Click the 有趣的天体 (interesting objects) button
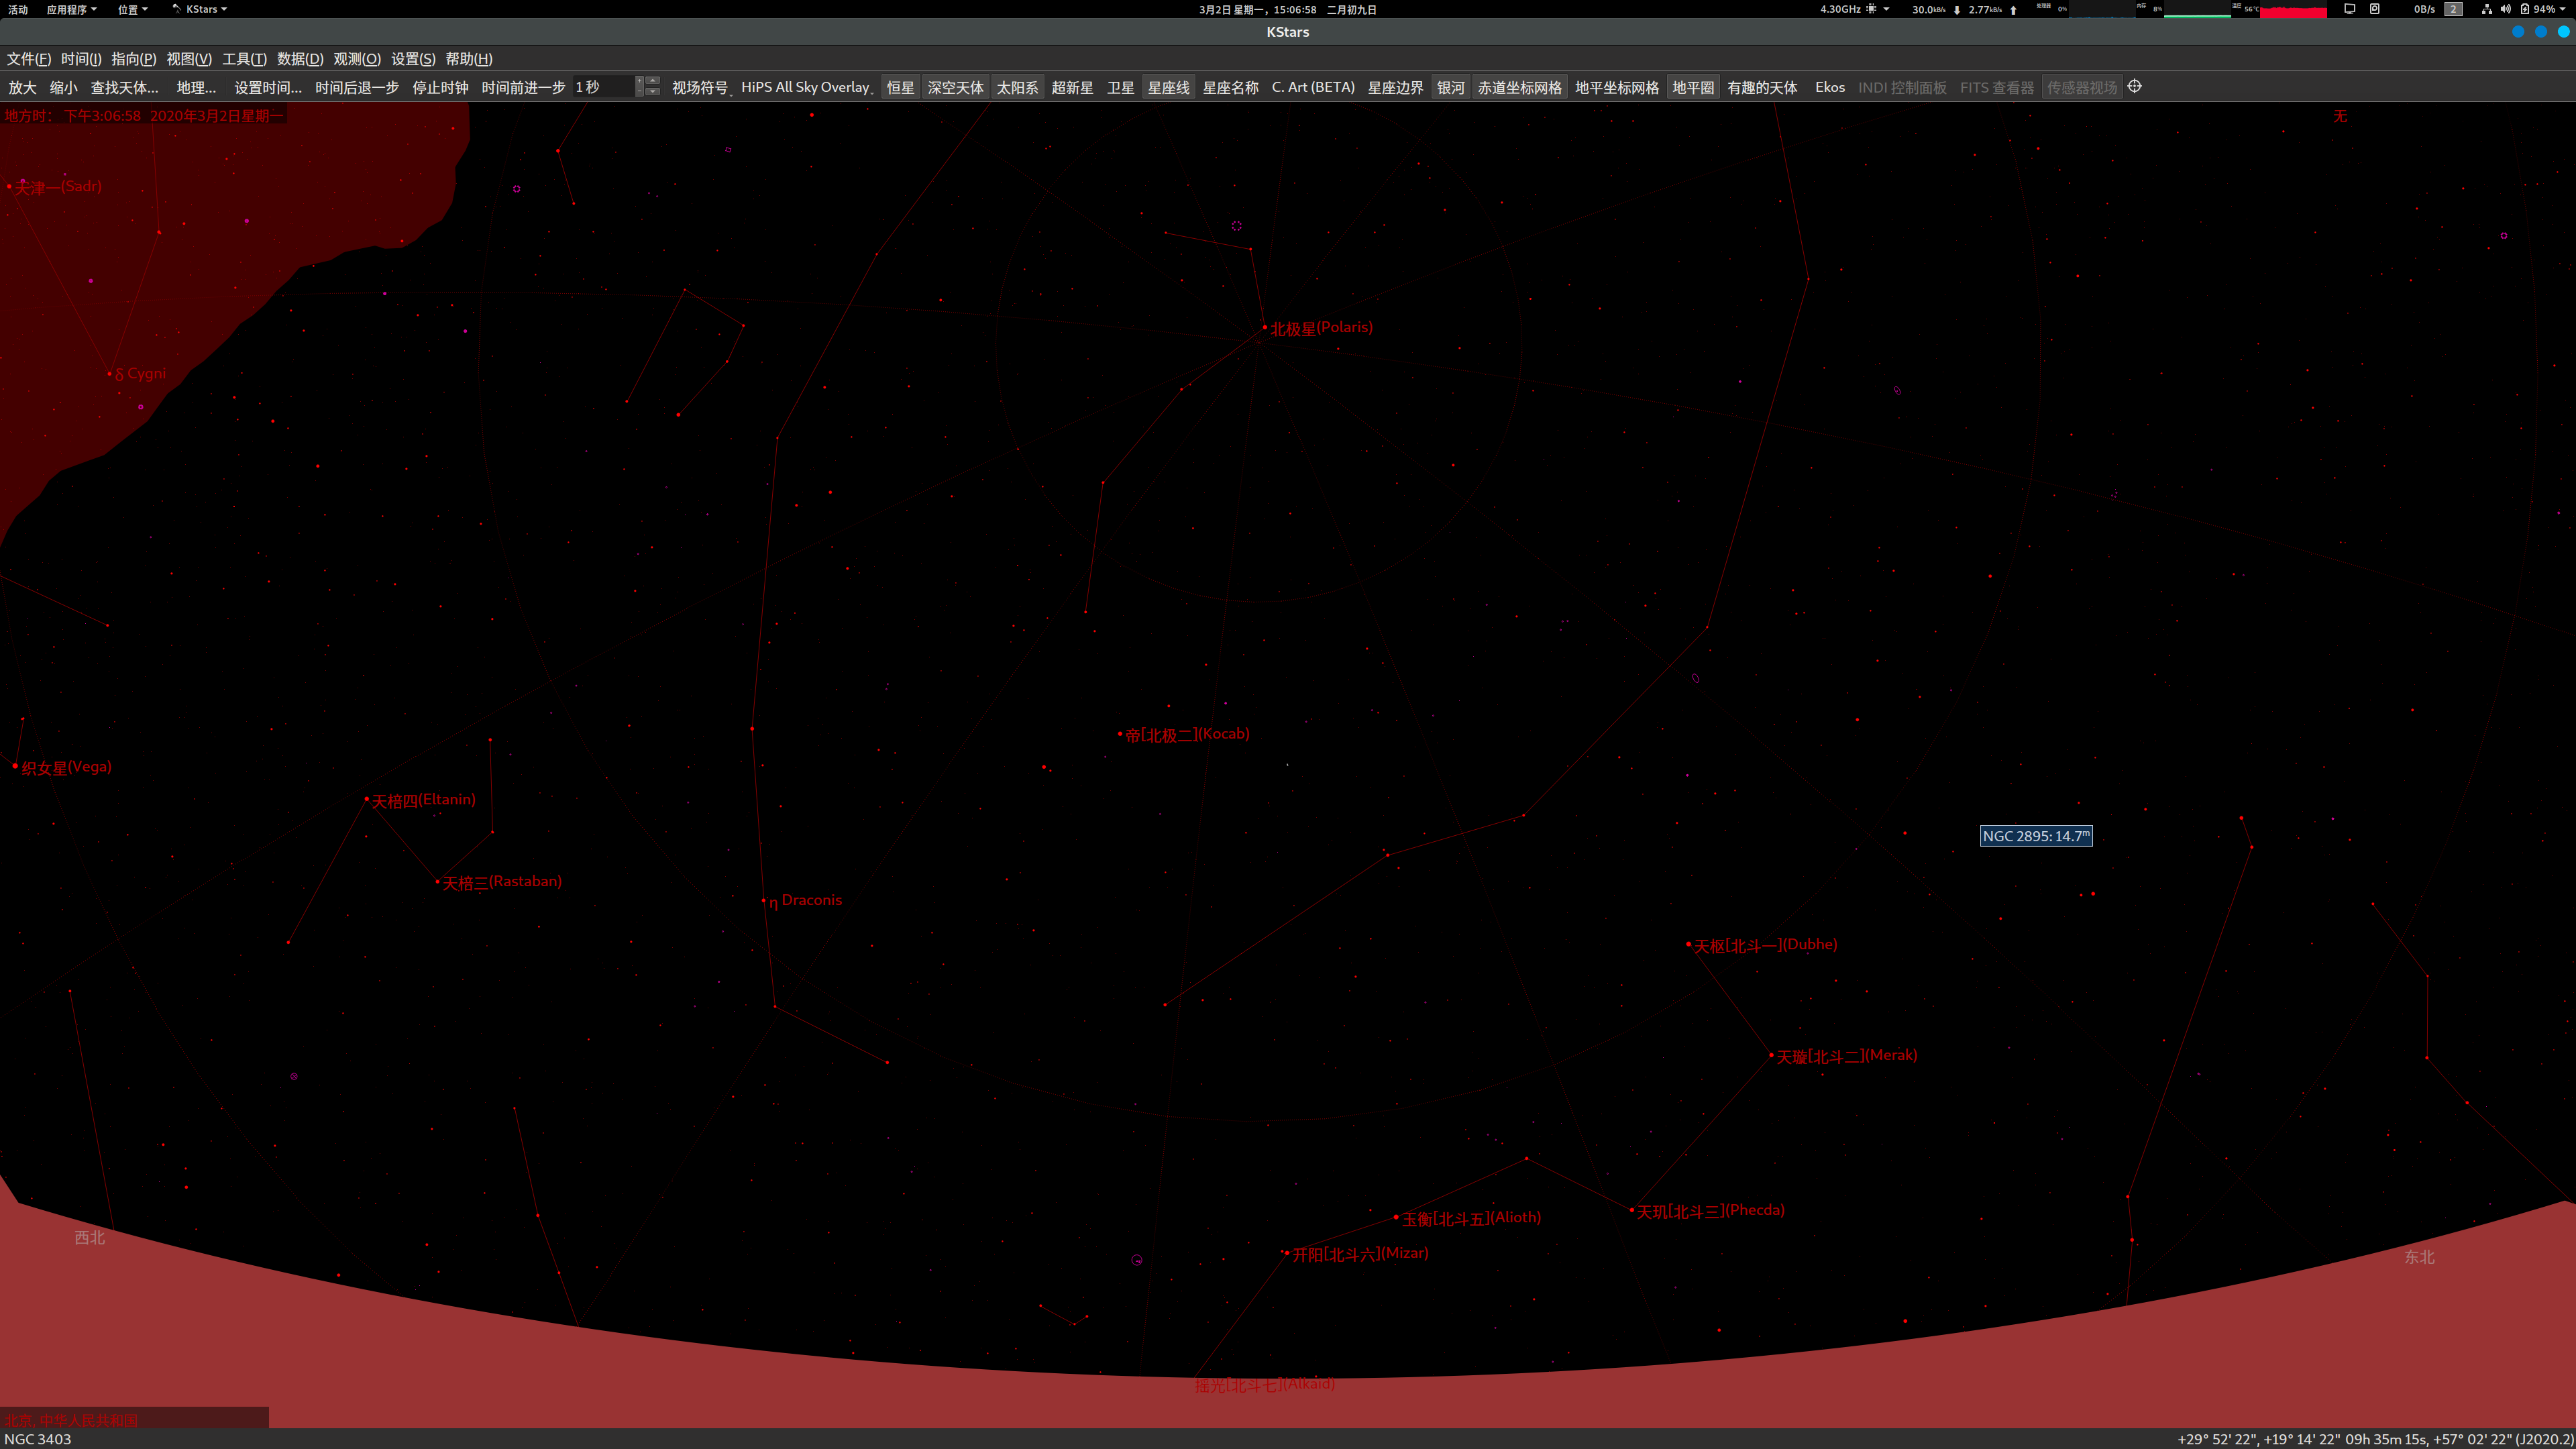 click(x=1762, y=87)
